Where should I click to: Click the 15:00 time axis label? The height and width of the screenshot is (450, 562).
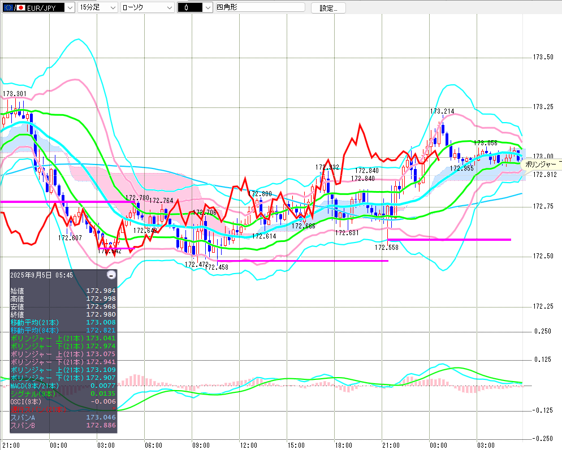(296, 445)
